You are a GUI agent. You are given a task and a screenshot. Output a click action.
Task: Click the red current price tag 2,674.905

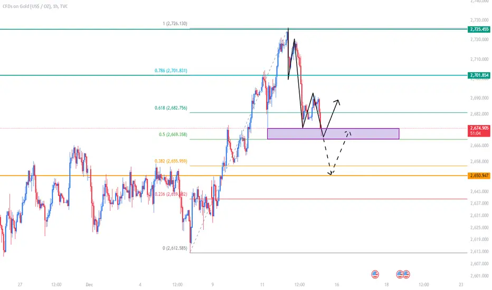(x=479, y=130)
